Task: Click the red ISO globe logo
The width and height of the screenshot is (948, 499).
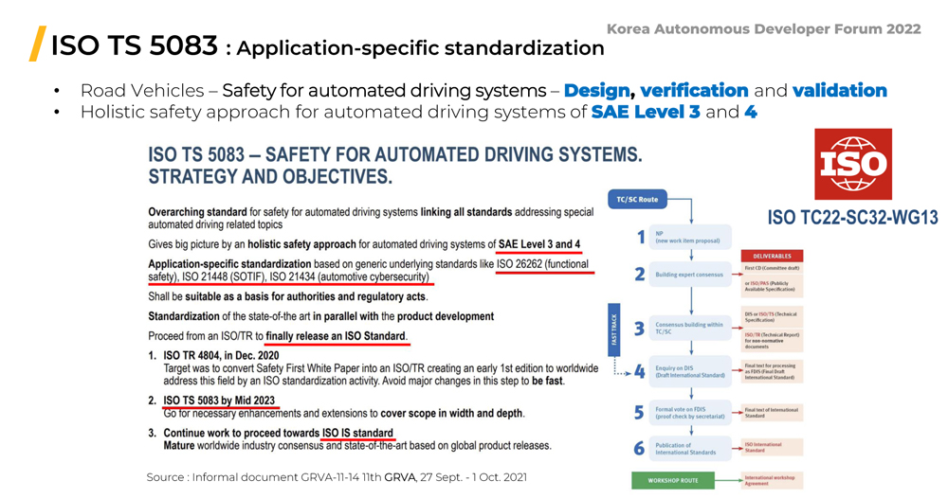Action: tap(853, 164)
